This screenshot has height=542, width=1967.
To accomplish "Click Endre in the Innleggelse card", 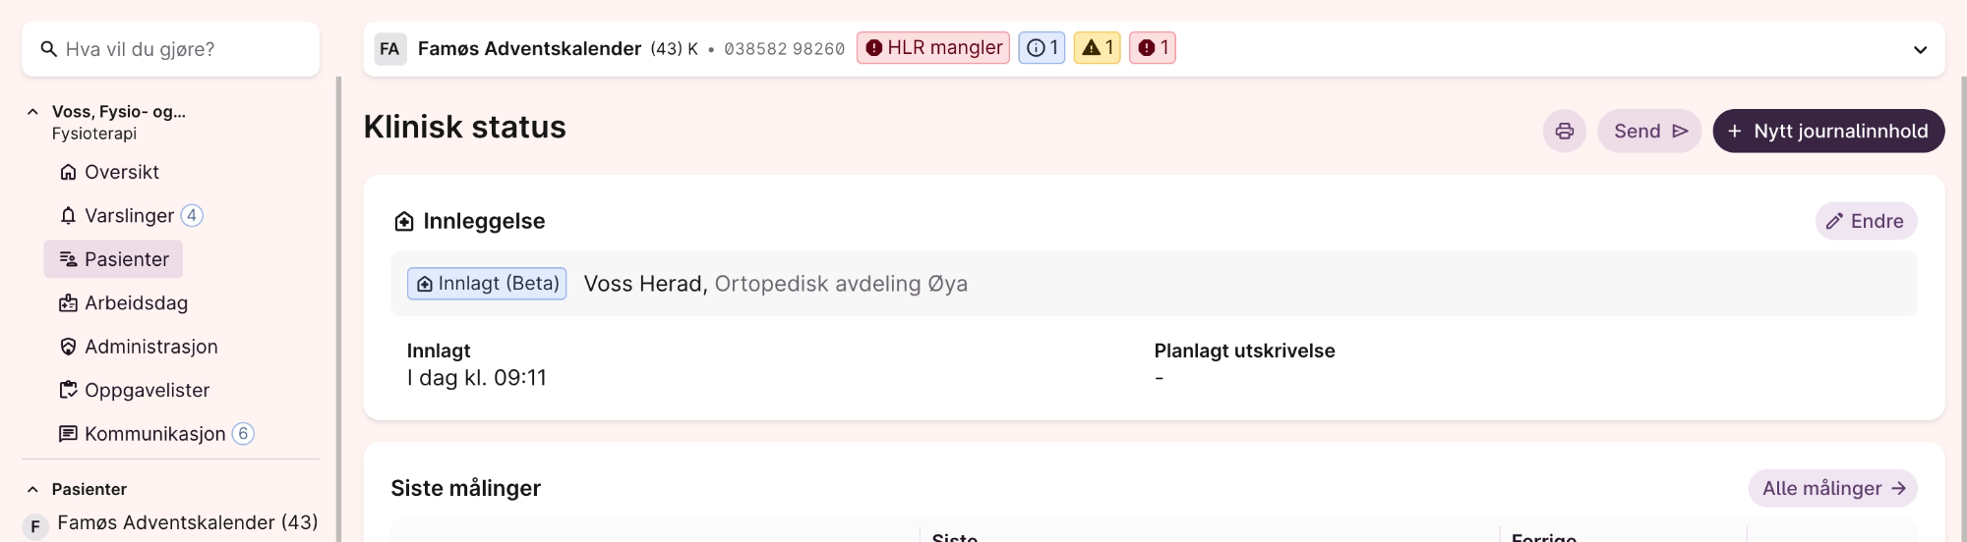I will pyautogui.click(x=1866, y=222).
